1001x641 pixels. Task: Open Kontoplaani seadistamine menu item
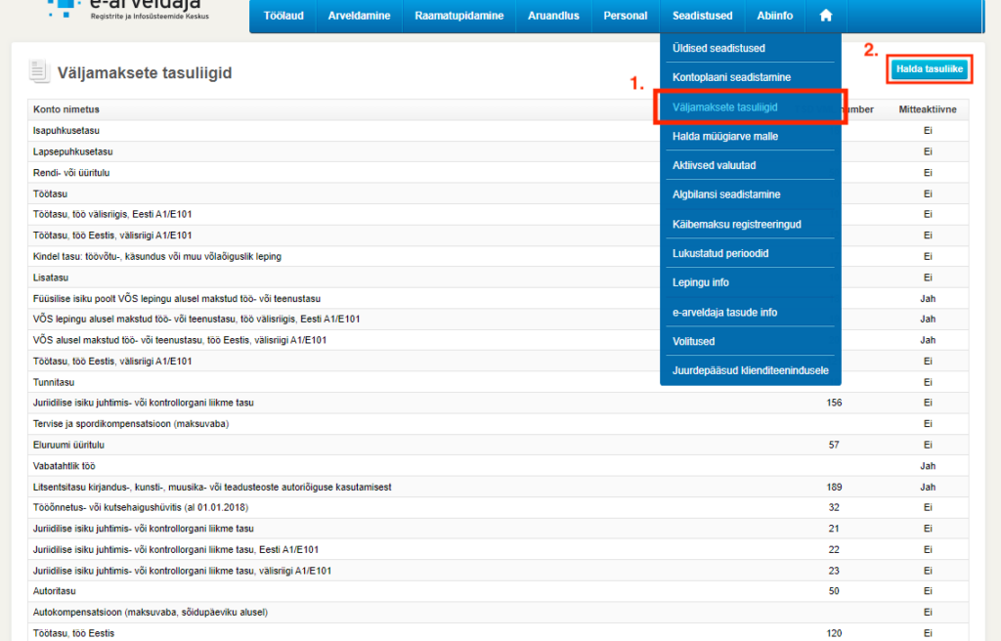731,77
